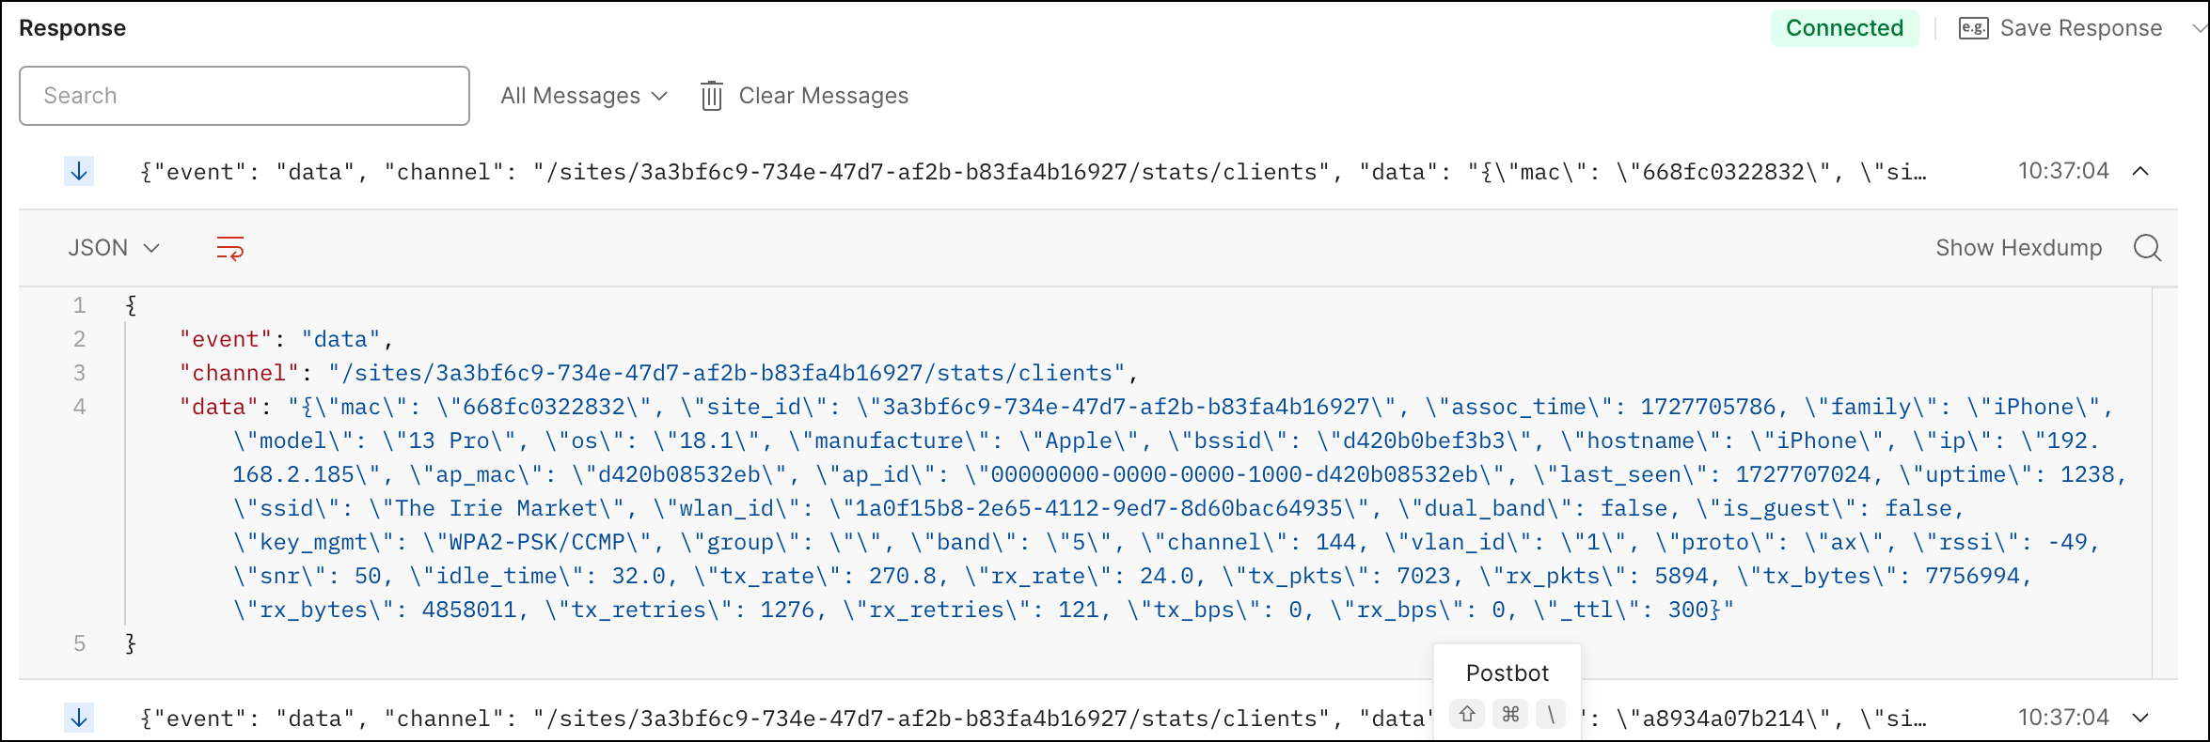Click the Connected status badge
The width and height of the screenshot is (2210, 742).
[1844, 28]
